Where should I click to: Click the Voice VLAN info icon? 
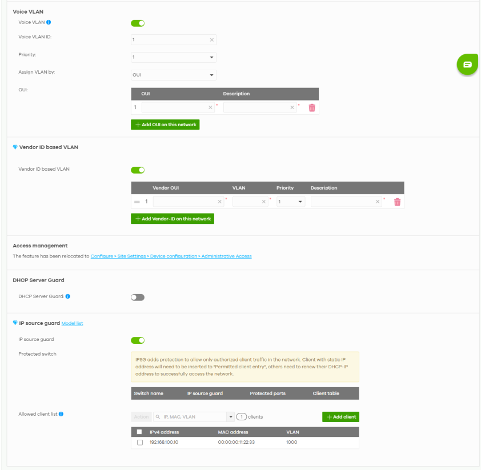pos(49,22)
